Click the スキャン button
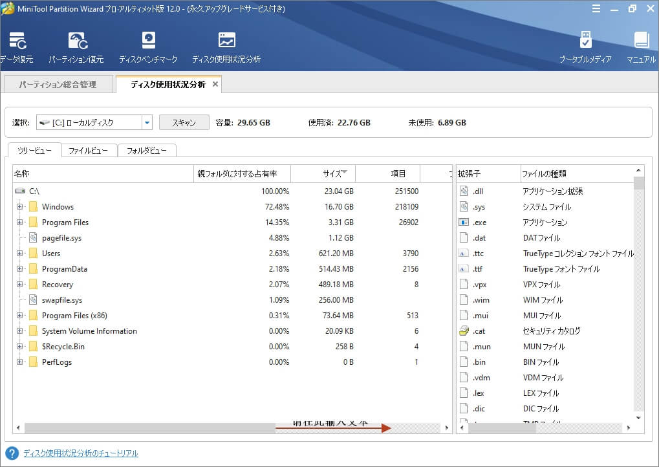 (x=184, y=122)
